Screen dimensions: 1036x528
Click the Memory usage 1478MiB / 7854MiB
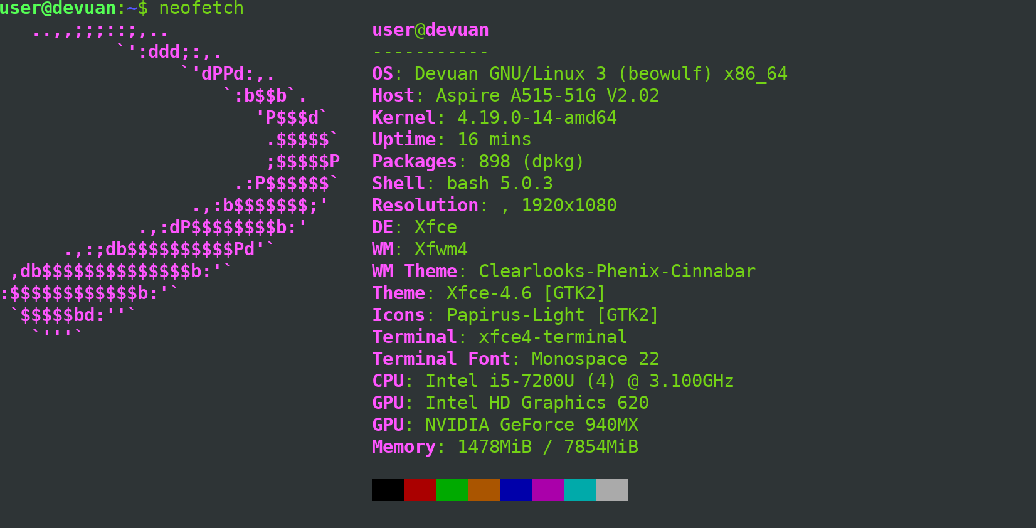[x=547, y=447]
